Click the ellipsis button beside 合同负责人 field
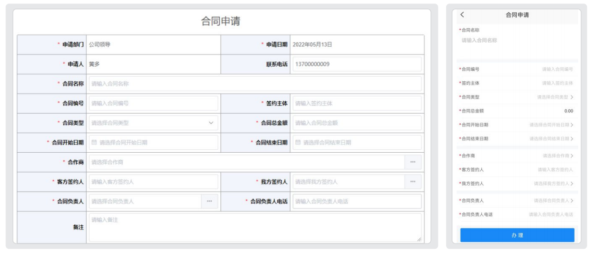The width and height of the screenshot is (594, 254). click(209, 201)
